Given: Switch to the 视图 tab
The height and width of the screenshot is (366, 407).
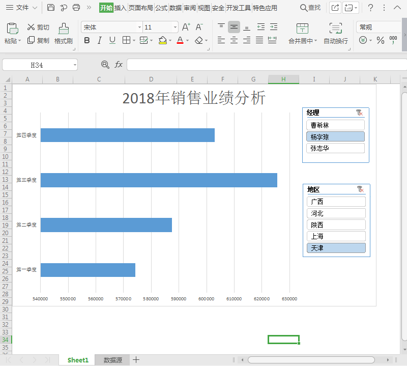Looking at the screenshot, I should pyautogui.click(x=204, y=8).
